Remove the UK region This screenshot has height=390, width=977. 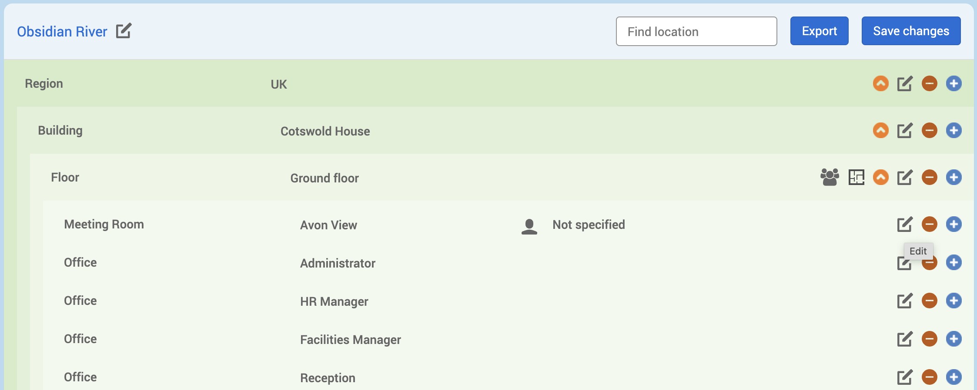point(929,83)
